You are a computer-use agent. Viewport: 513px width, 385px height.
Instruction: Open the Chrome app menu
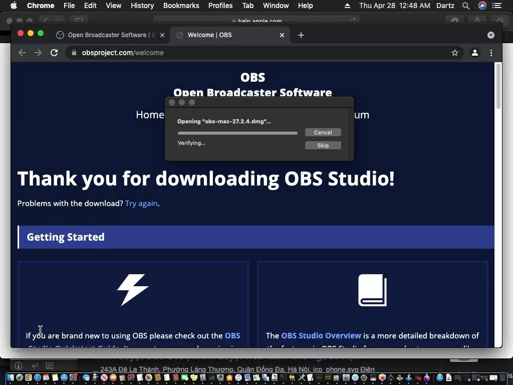tap(41, 6)
